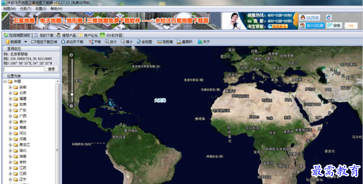
Task: Open the 任务(T) menu
Action: point(26,9)
